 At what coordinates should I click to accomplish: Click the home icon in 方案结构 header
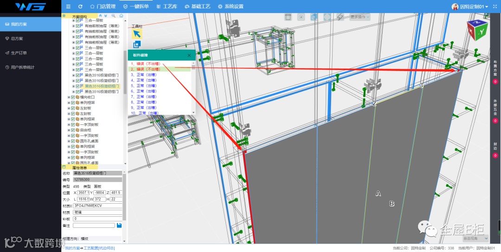point(121,15)
